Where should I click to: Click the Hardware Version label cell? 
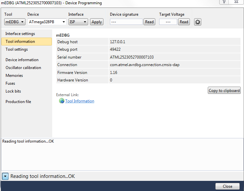[x=82, y=80]
